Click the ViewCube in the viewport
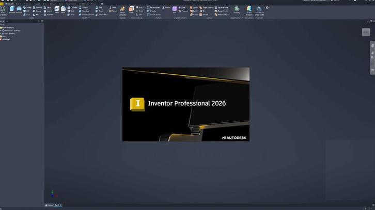 (x=366, y=33)
